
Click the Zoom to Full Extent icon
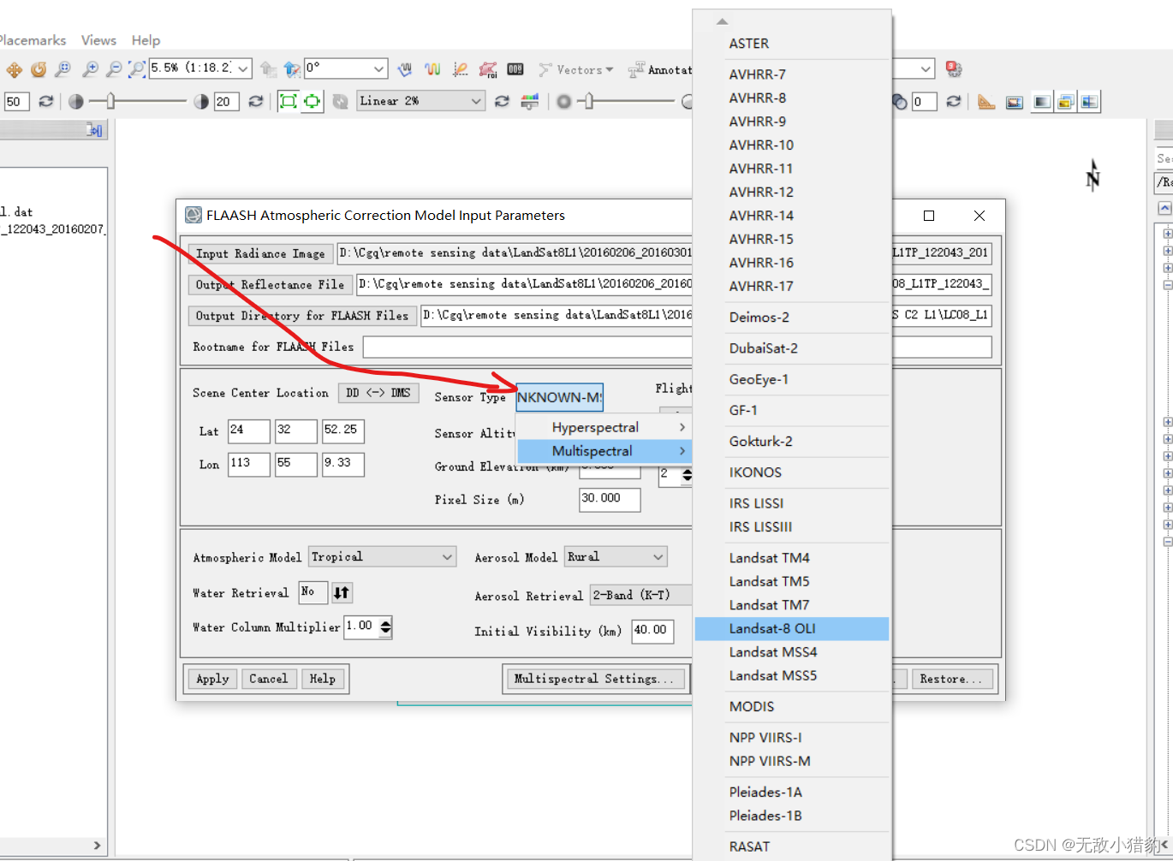(137, 69)
